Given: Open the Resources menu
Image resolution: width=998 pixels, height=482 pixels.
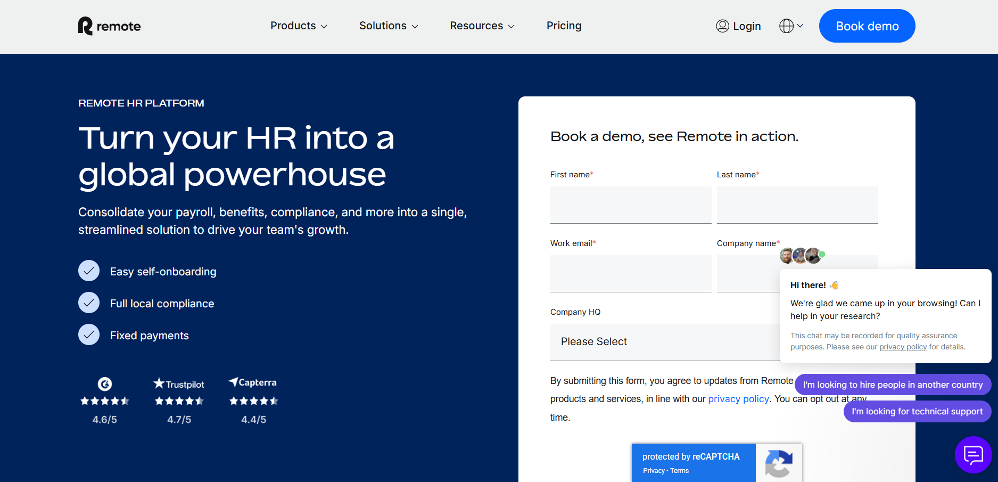Looking at the screenshot, I should (482, 26).
